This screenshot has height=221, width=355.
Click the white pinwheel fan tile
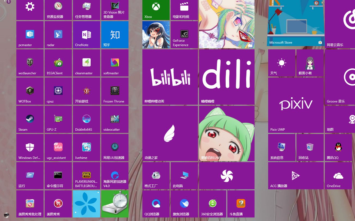[x=227, y=176]
